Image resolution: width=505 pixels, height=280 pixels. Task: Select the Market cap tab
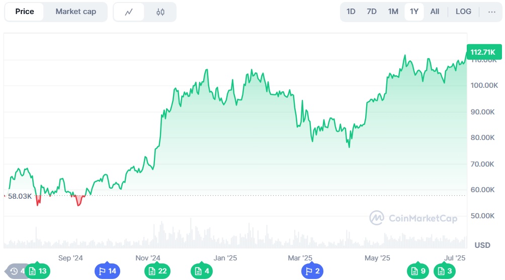[75, 12]
